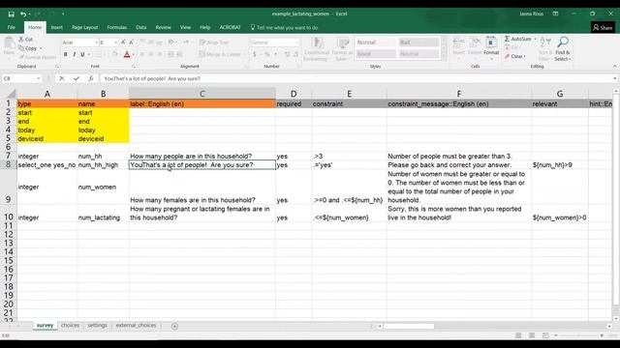Collapse the ribbon with the chevron
This screenshot has width=620, height=348.
tap(615, 67)
